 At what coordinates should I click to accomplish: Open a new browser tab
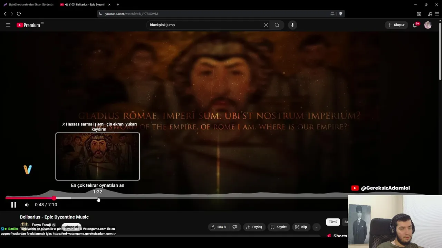pos(118,4)
